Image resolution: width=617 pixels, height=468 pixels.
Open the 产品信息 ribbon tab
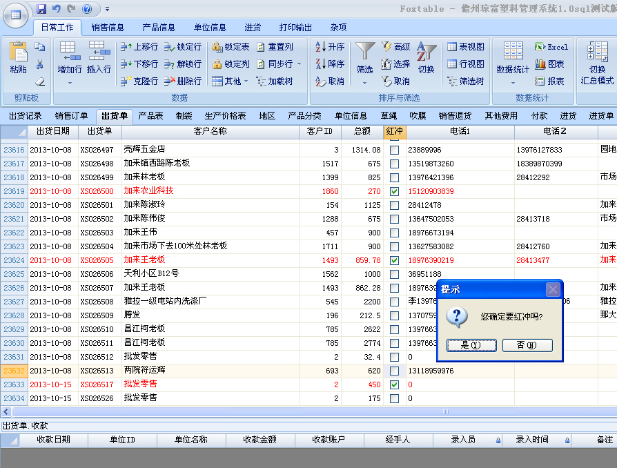(x=158, y=28)
